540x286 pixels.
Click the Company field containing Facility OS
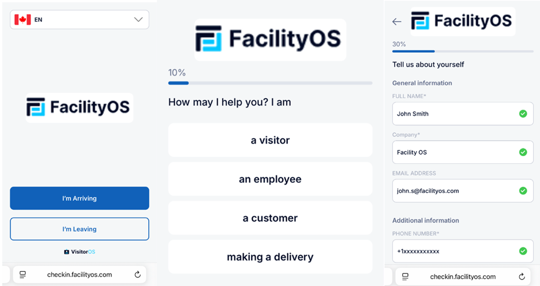click(462, 152)
